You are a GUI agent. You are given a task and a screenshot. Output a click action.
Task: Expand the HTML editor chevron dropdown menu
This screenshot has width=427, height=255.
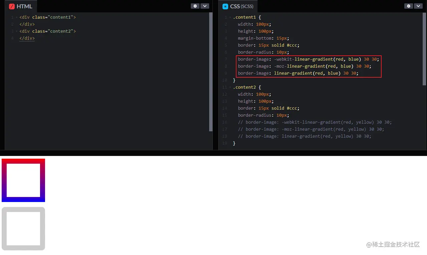tap(204, 6)
